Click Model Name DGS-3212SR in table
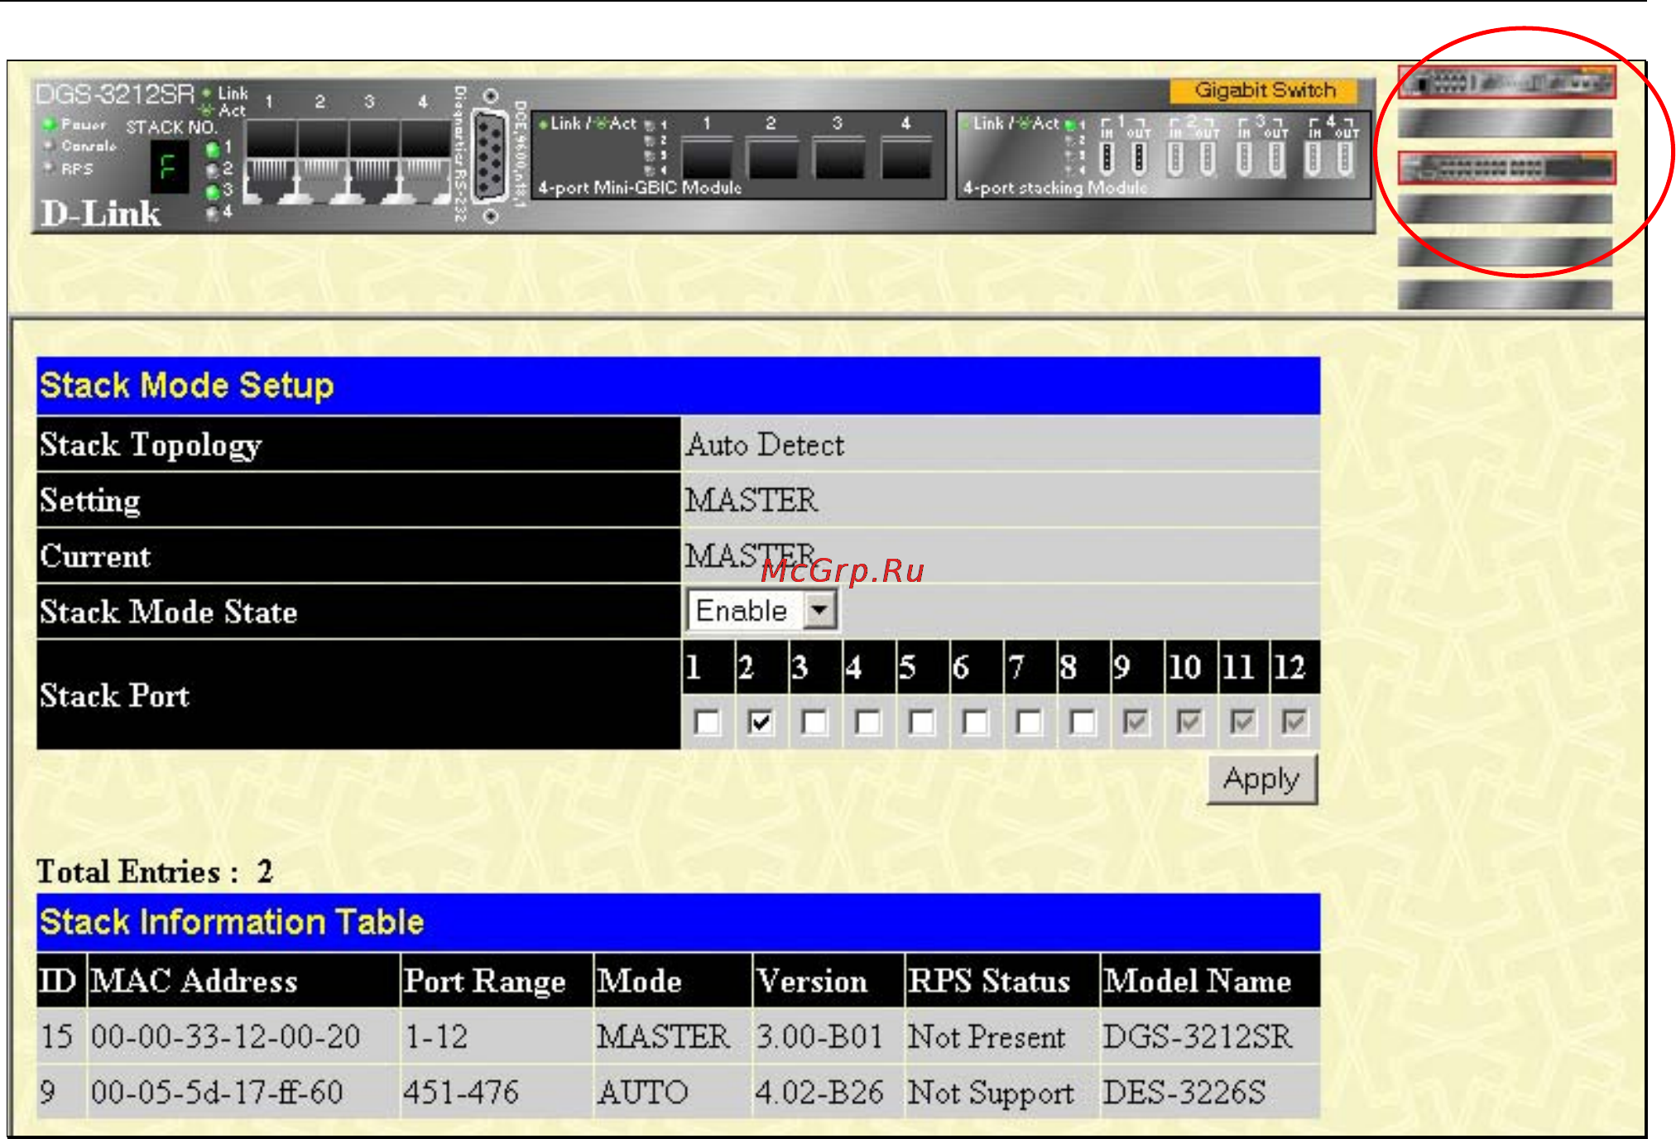1676x1139 pixels. pos(1197,1036)
